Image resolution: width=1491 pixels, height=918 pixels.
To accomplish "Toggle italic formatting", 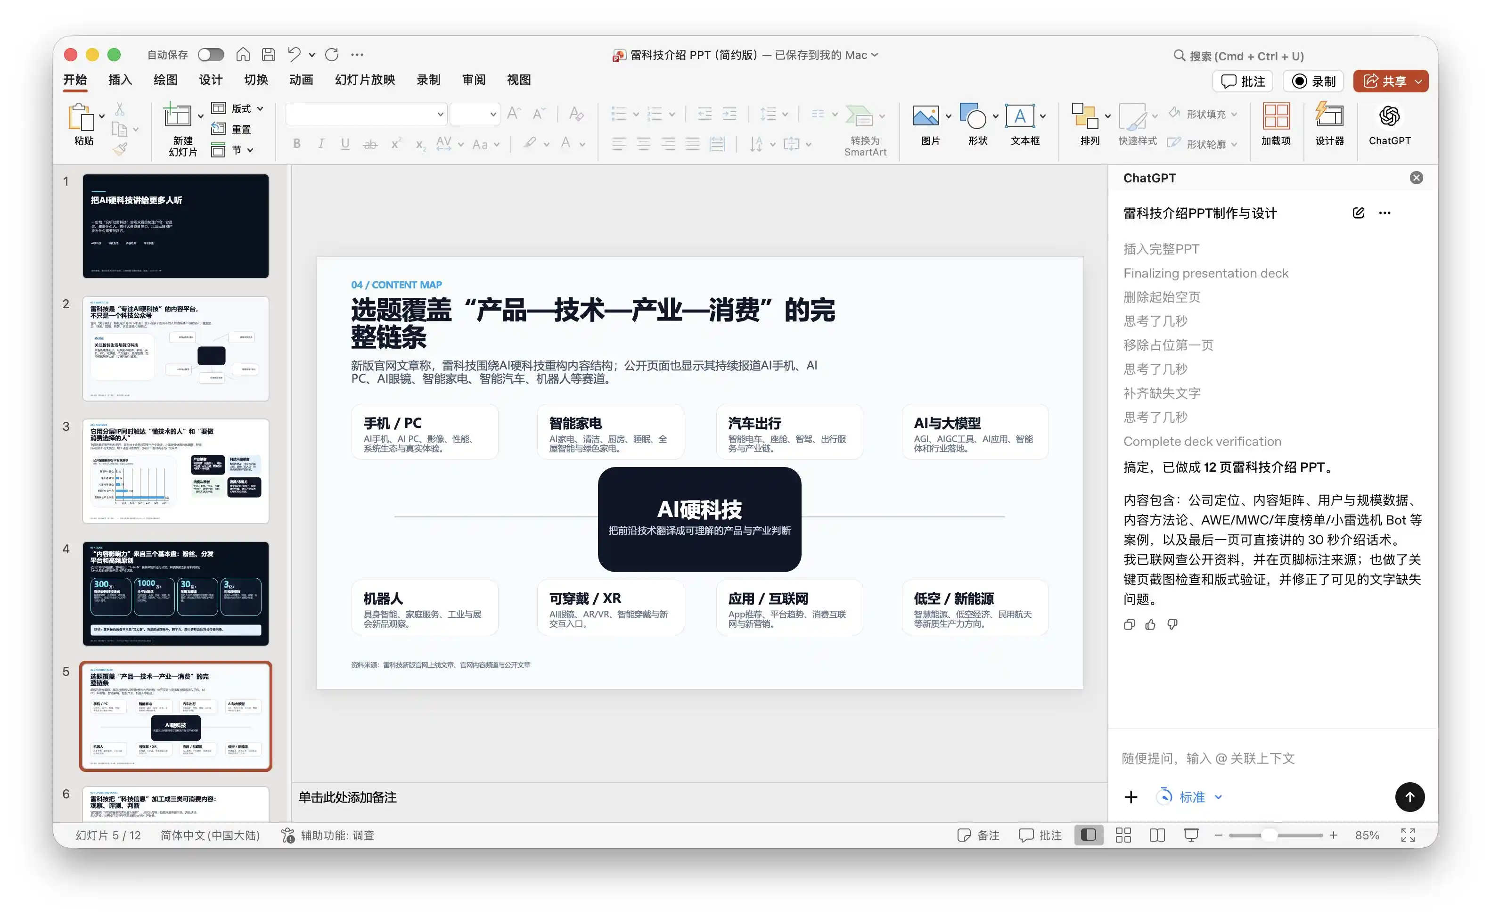I will (x=321, y=144).
